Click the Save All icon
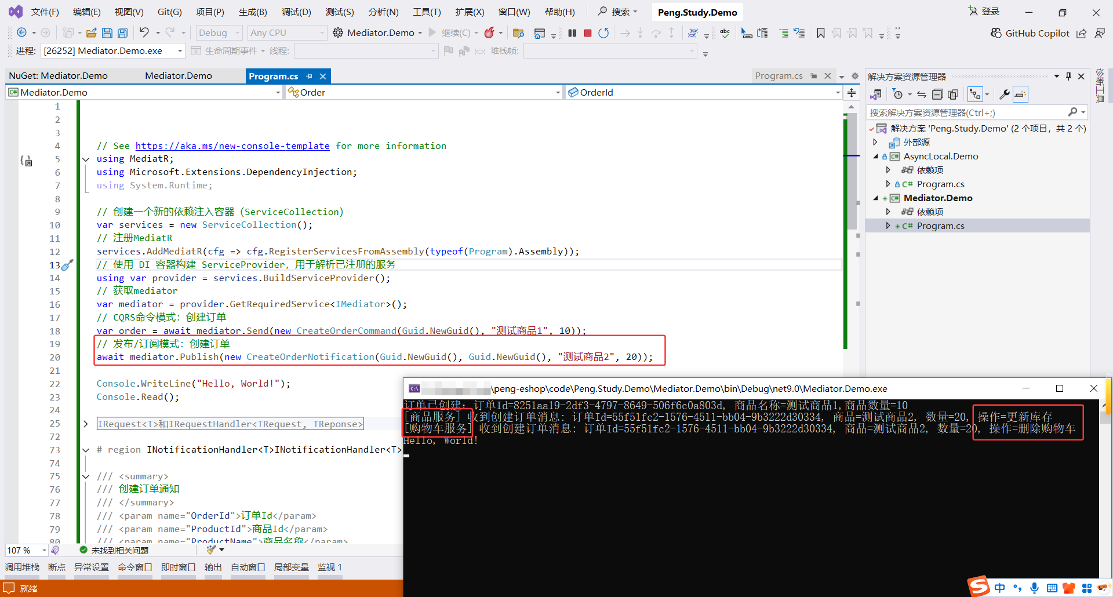This screenshot has width=1113, height=597. pyautogui.click(x=122, y=33)
